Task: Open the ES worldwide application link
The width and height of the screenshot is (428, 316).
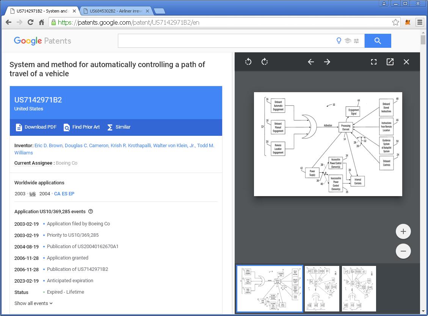Action: (x=64, y=193)
